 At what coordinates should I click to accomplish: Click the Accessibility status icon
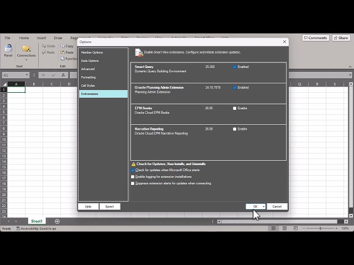[18, 228]
